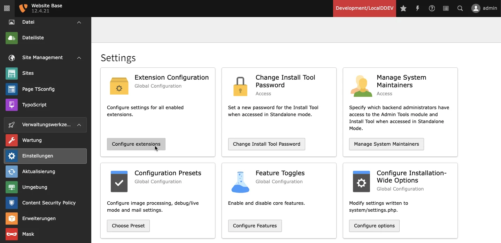Open the system information list icon
The image size is (501, 243).
[446, 8]
